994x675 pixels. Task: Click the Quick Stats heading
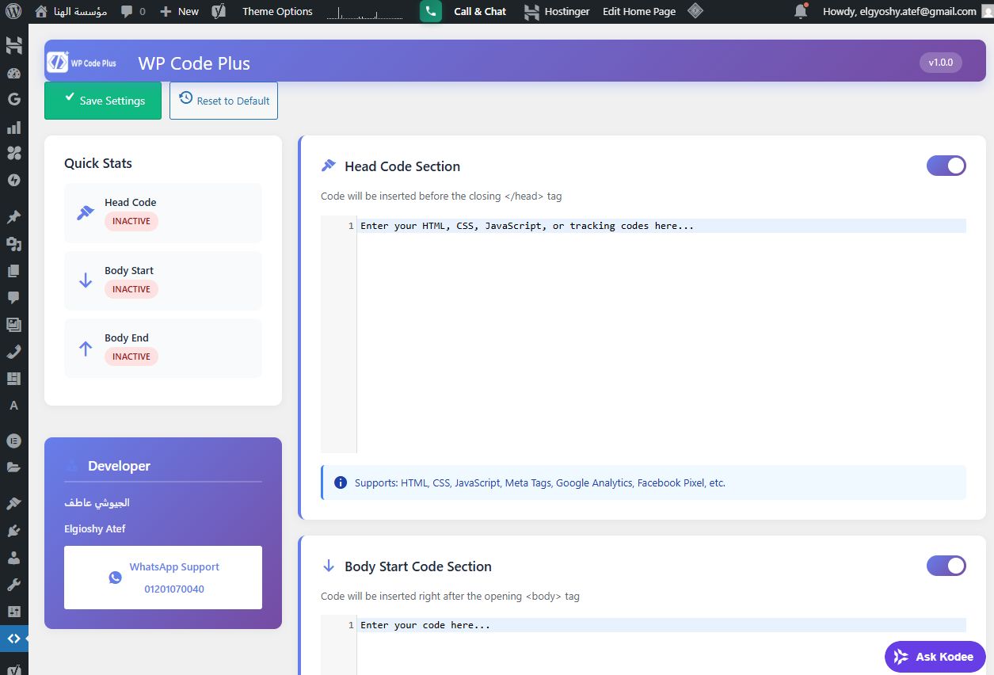(x=98, y=163)
